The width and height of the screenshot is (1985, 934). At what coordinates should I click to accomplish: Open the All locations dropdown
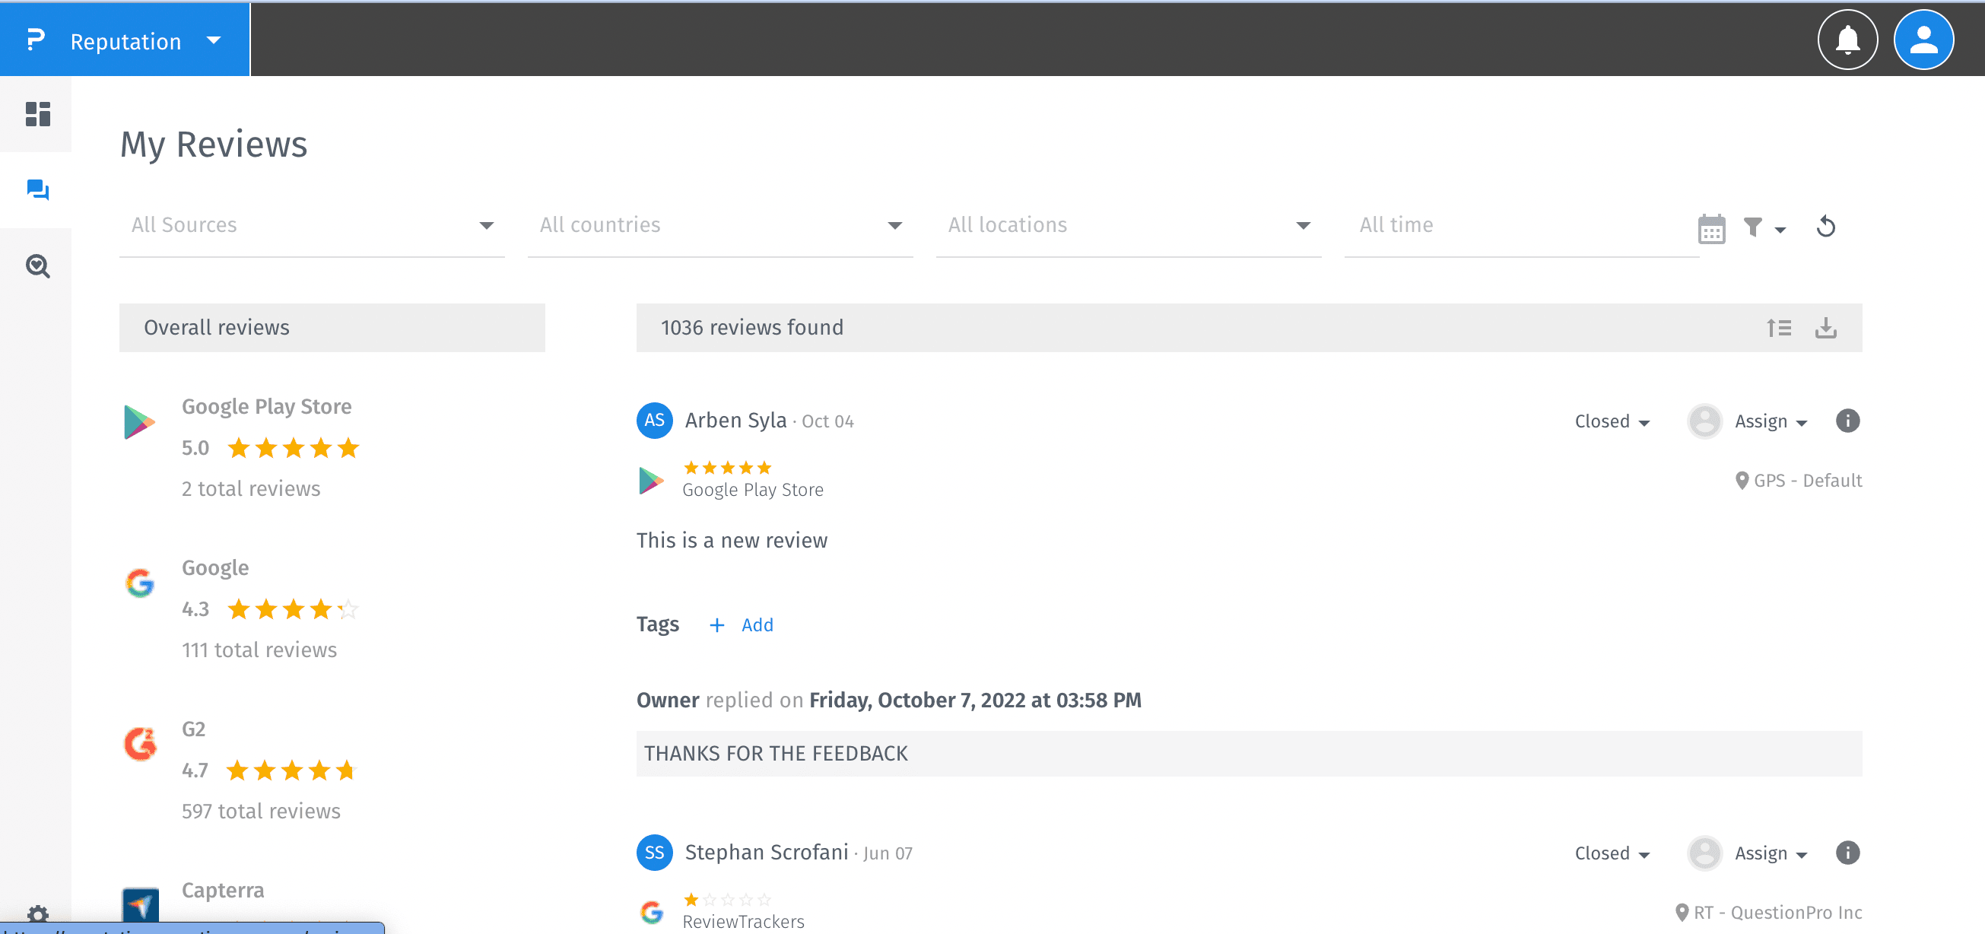pyautogui.click(x=1128, y=225)
